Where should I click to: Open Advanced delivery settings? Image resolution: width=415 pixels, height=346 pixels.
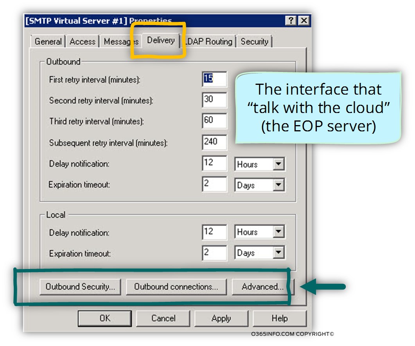(x=262, y=287)
